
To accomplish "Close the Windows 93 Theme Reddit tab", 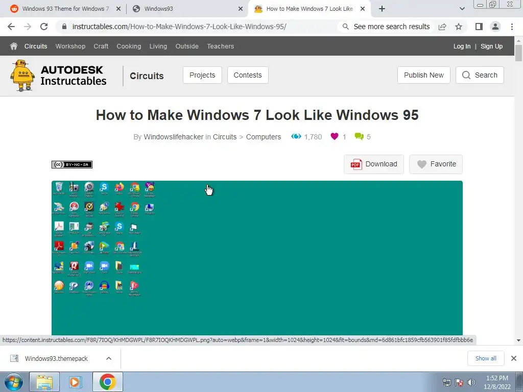I will [x=118, y=9].
